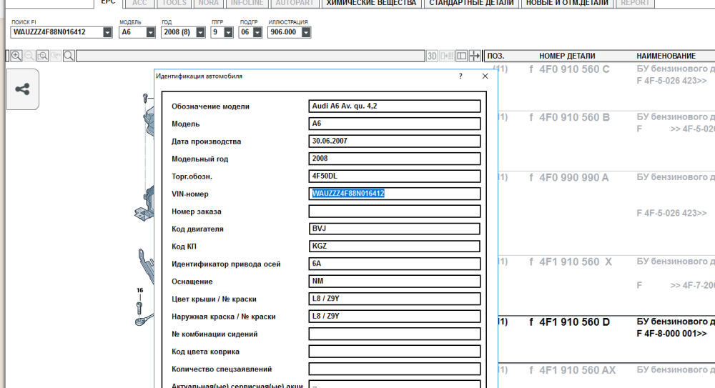Viewport: 715px width, 388px height.
Task: Click the Оснащение field NM
Action: [x=395, y=282]
